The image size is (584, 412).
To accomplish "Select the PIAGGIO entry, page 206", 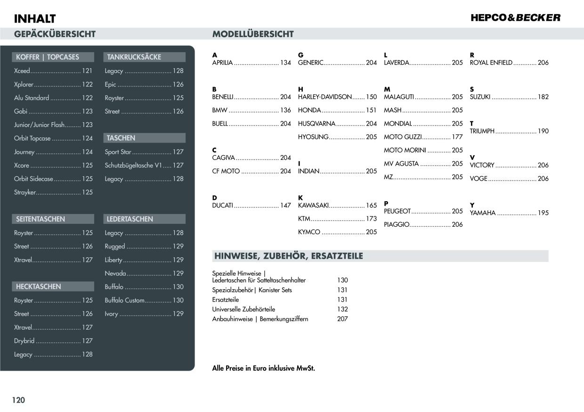I will [423, 225].
